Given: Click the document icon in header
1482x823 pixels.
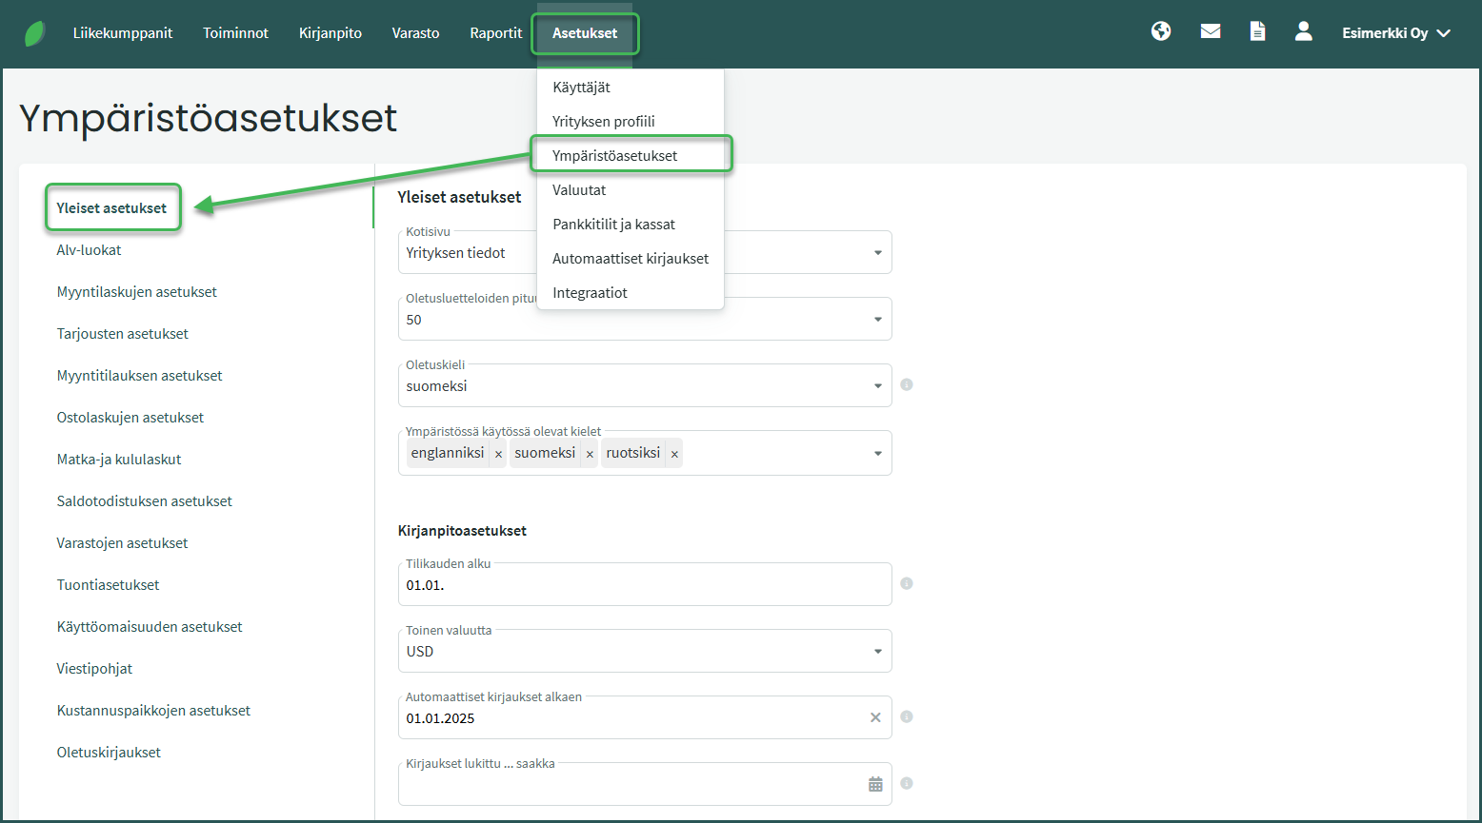Looking at the screenshot, I should (x=1257, y=31).
